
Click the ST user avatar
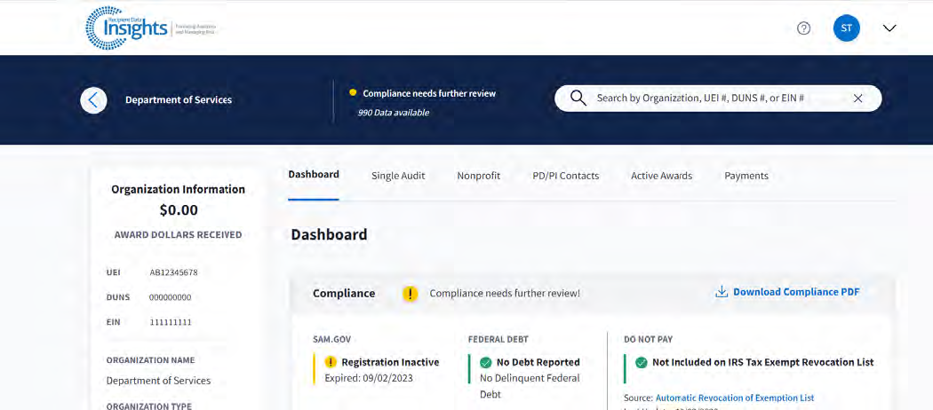846,28
